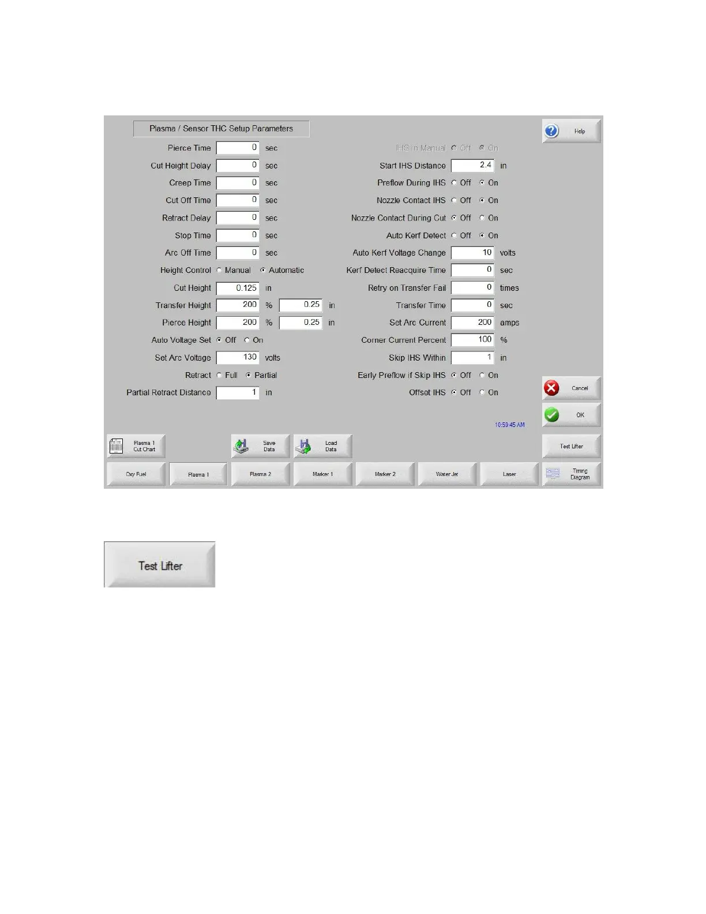The height and width of the screenshot is (914, 706).
Task: Click the large Test Lifter button below the dialog
Action: click(160, 565)
